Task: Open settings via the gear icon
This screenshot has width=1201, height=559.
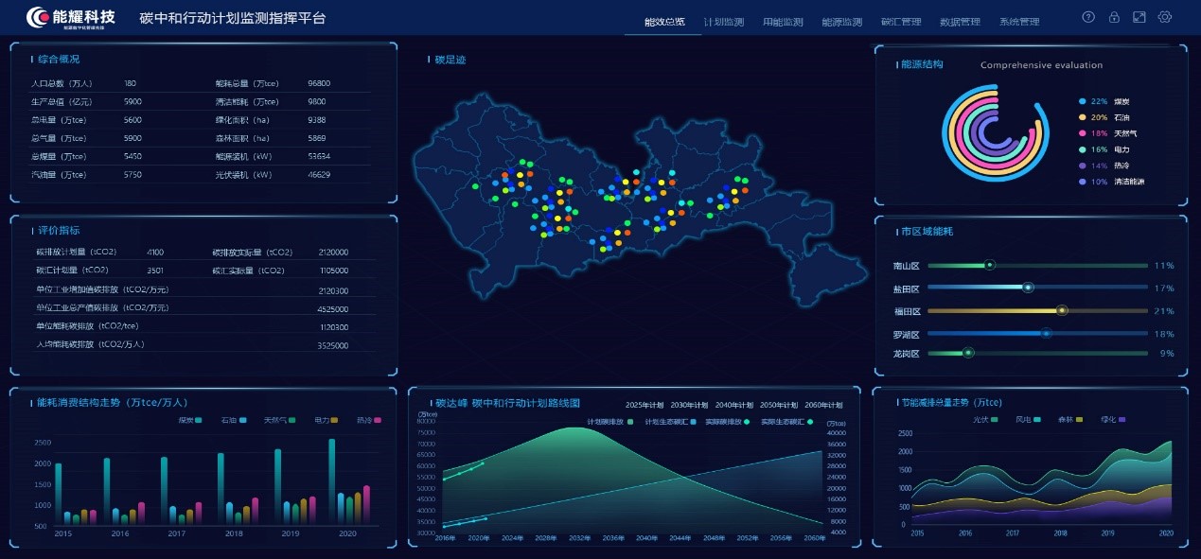Action: pyautogui.click(x=1165, y=17)
